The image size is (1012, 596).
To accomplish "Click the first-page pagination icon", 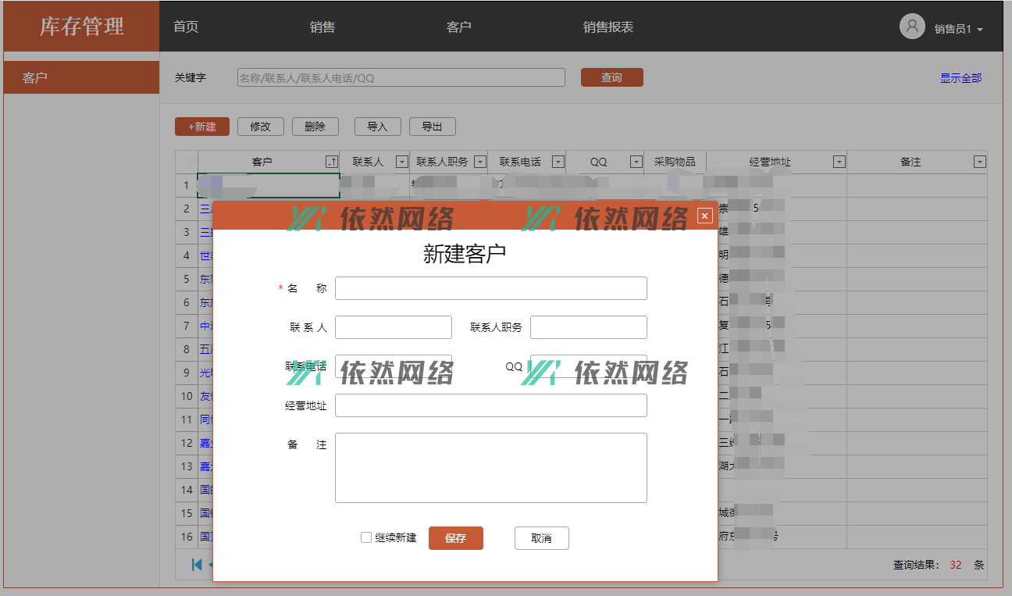I will coord(197,564).
